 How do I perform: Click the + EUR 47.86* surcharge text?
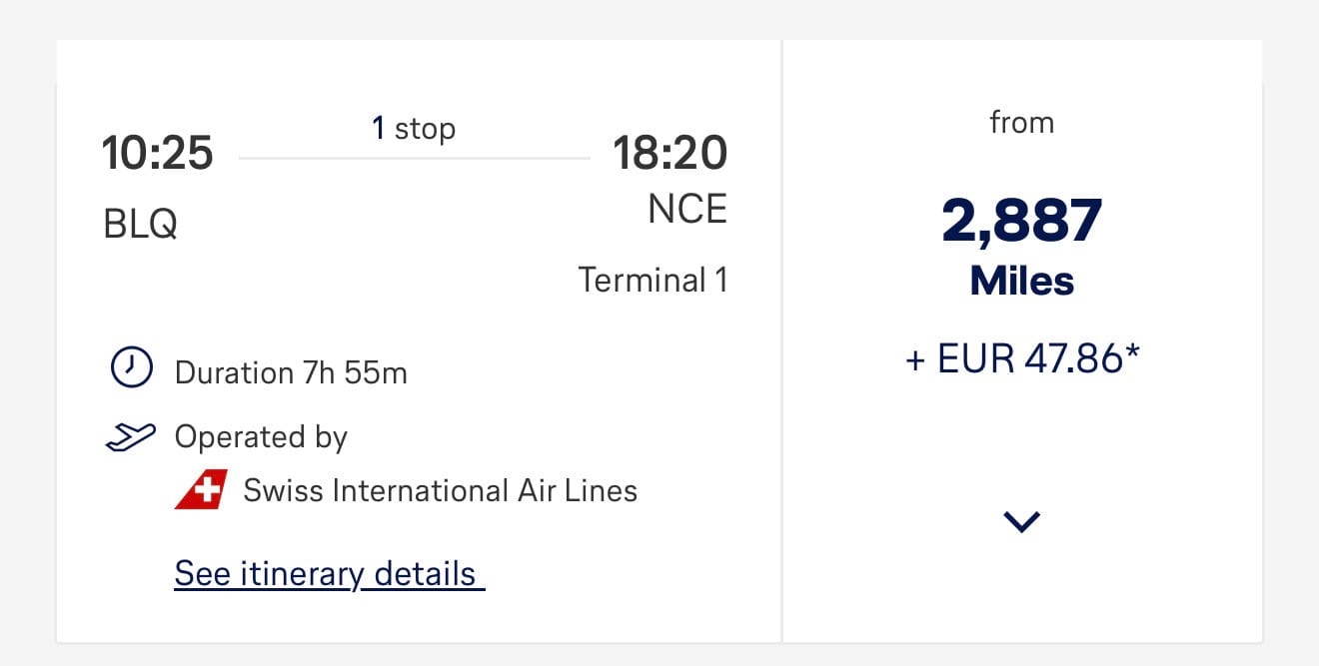[1021, 358]
